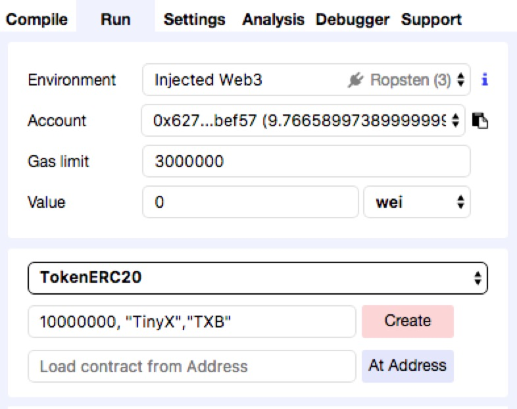Open the Settings tab
This screenshot has width=517, height=409.
point(194,19)
